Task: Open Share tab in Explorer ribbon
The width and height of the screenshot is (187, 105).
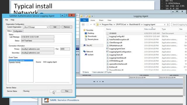Action: click(101, 20)
